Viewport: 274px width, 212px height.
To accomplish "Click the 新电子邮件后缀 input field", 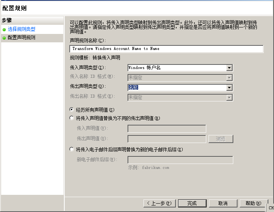I will click(x=180, y=160).
